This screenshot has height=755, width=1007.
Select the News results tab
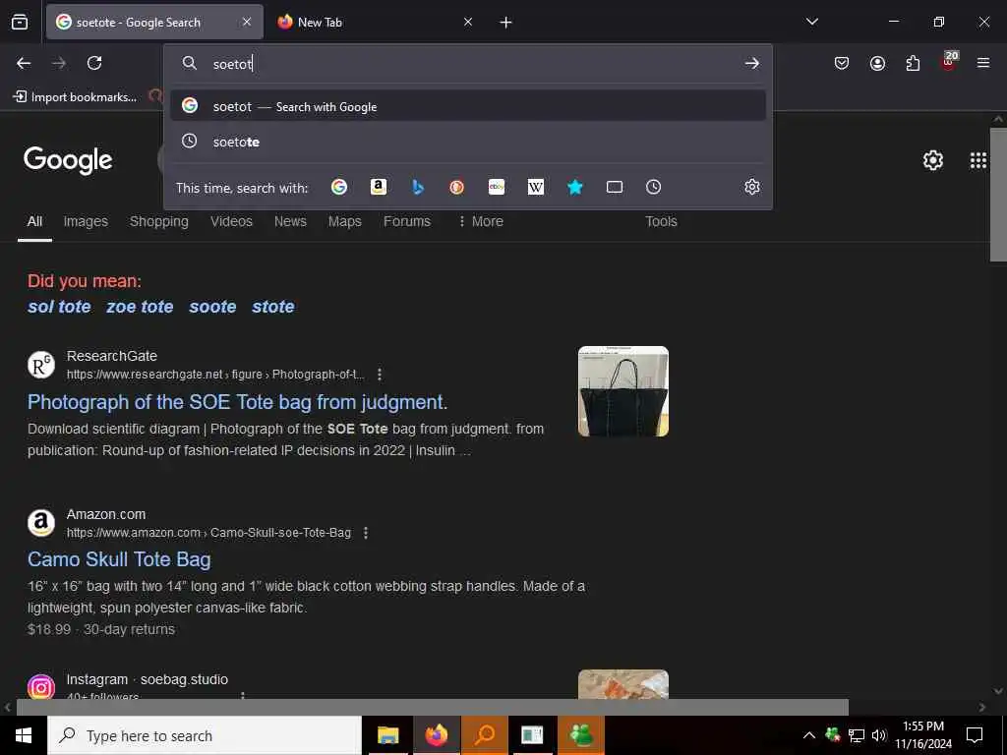[290, 221]
